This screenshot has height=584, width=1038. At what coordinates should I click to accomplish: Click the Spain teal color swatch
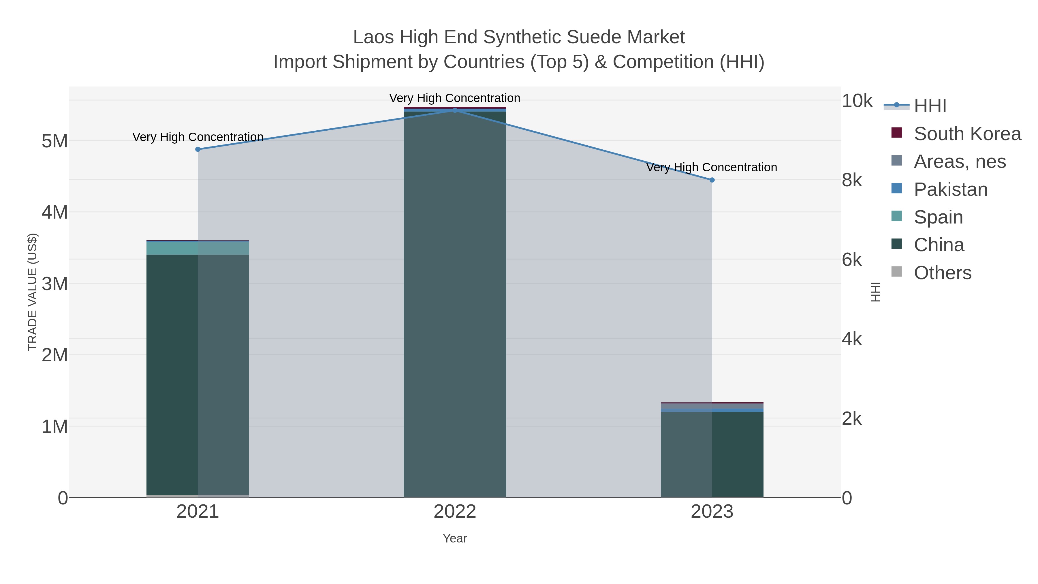click(896, 216)
